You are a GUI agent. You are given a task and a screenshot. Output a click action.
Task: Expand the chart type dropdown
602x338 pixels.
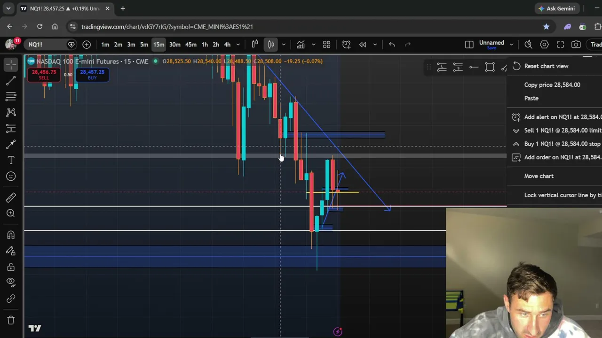(x=284, y=45)
